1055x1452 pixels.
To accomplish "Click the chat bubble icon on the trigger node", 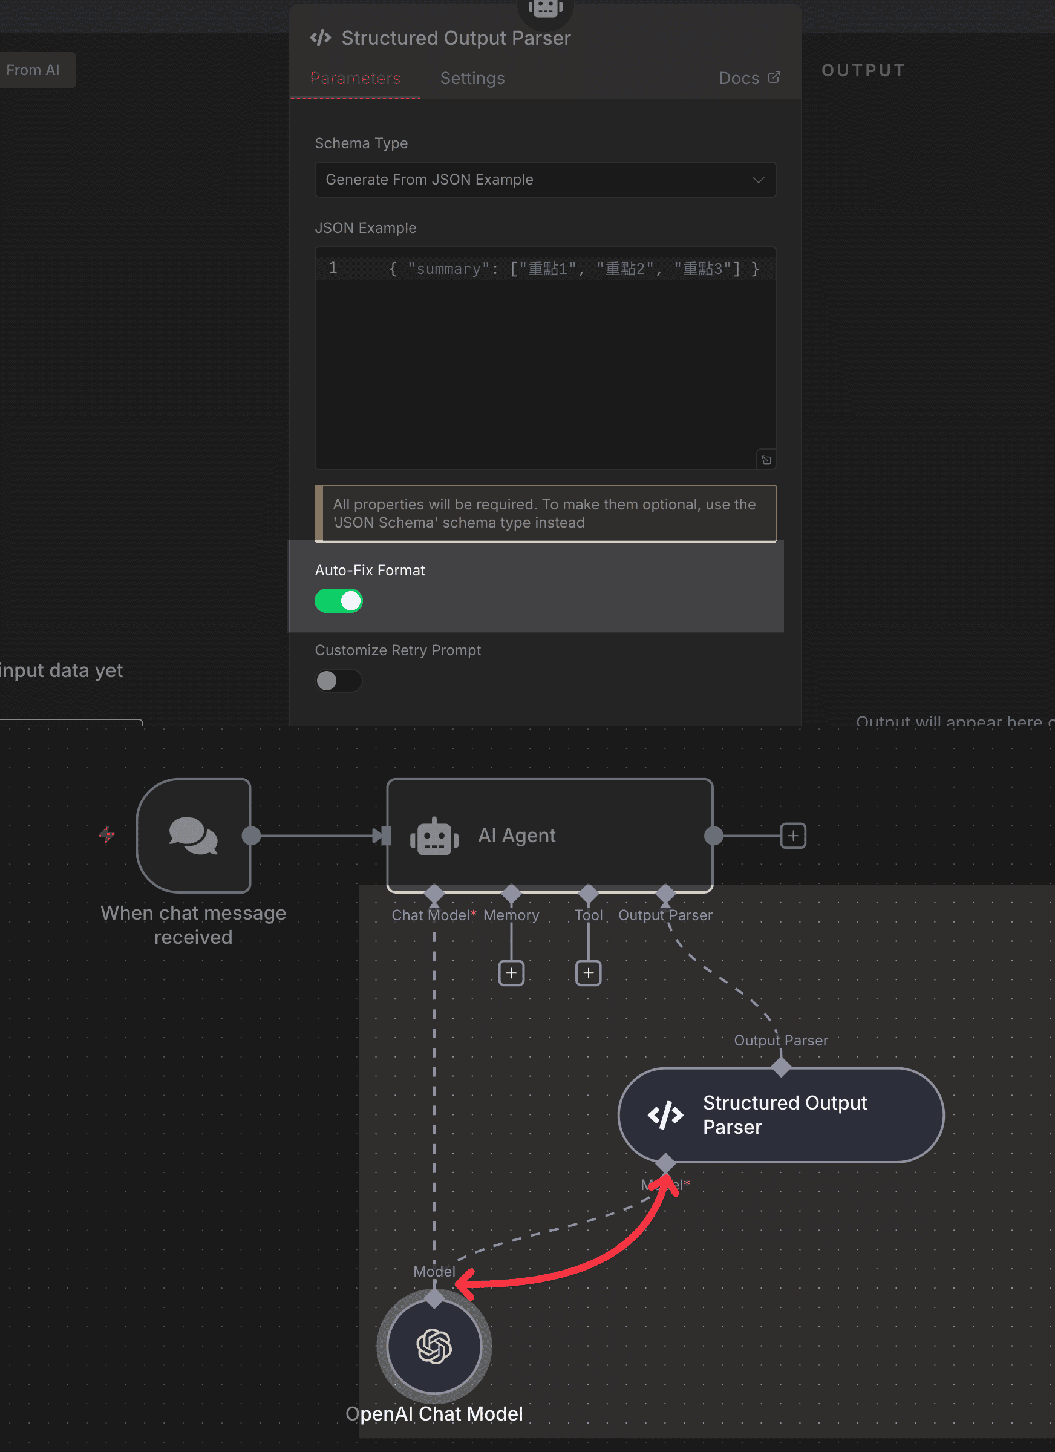I will (x=194, y=834).
